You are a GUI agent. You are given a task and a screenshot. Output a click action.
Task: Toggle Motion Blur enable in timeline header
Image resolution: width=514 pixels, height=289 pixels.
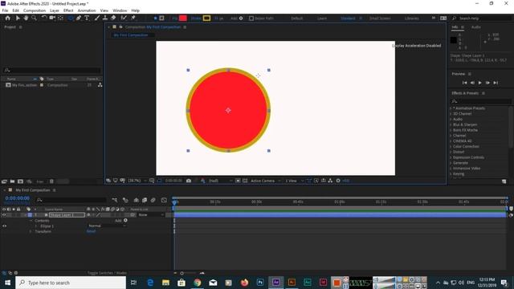(x=153, y=200)
